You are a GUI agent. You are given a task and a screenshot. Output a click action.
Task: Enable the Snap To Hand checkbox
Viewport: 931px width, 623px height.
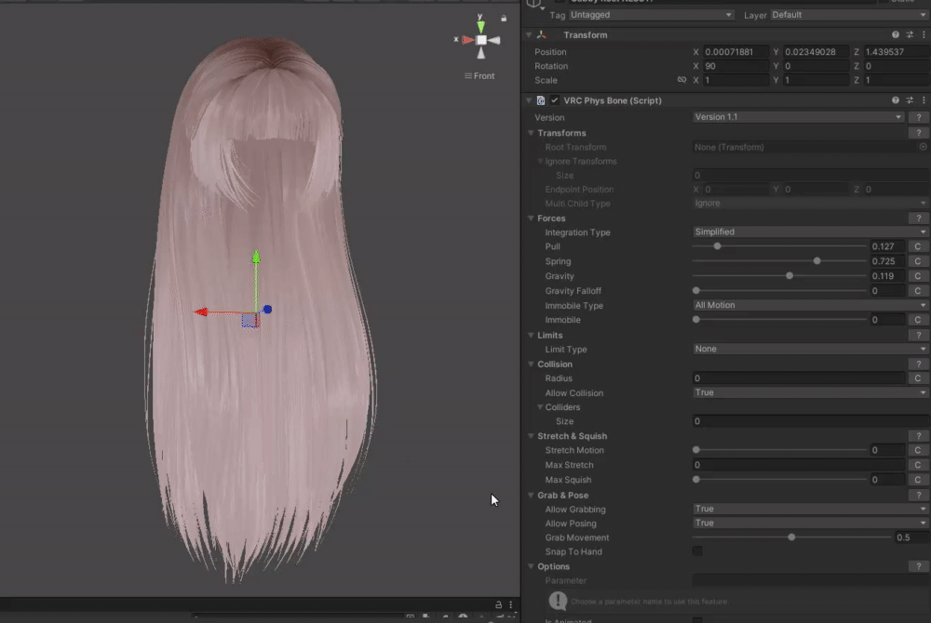[x=697, y=551]
